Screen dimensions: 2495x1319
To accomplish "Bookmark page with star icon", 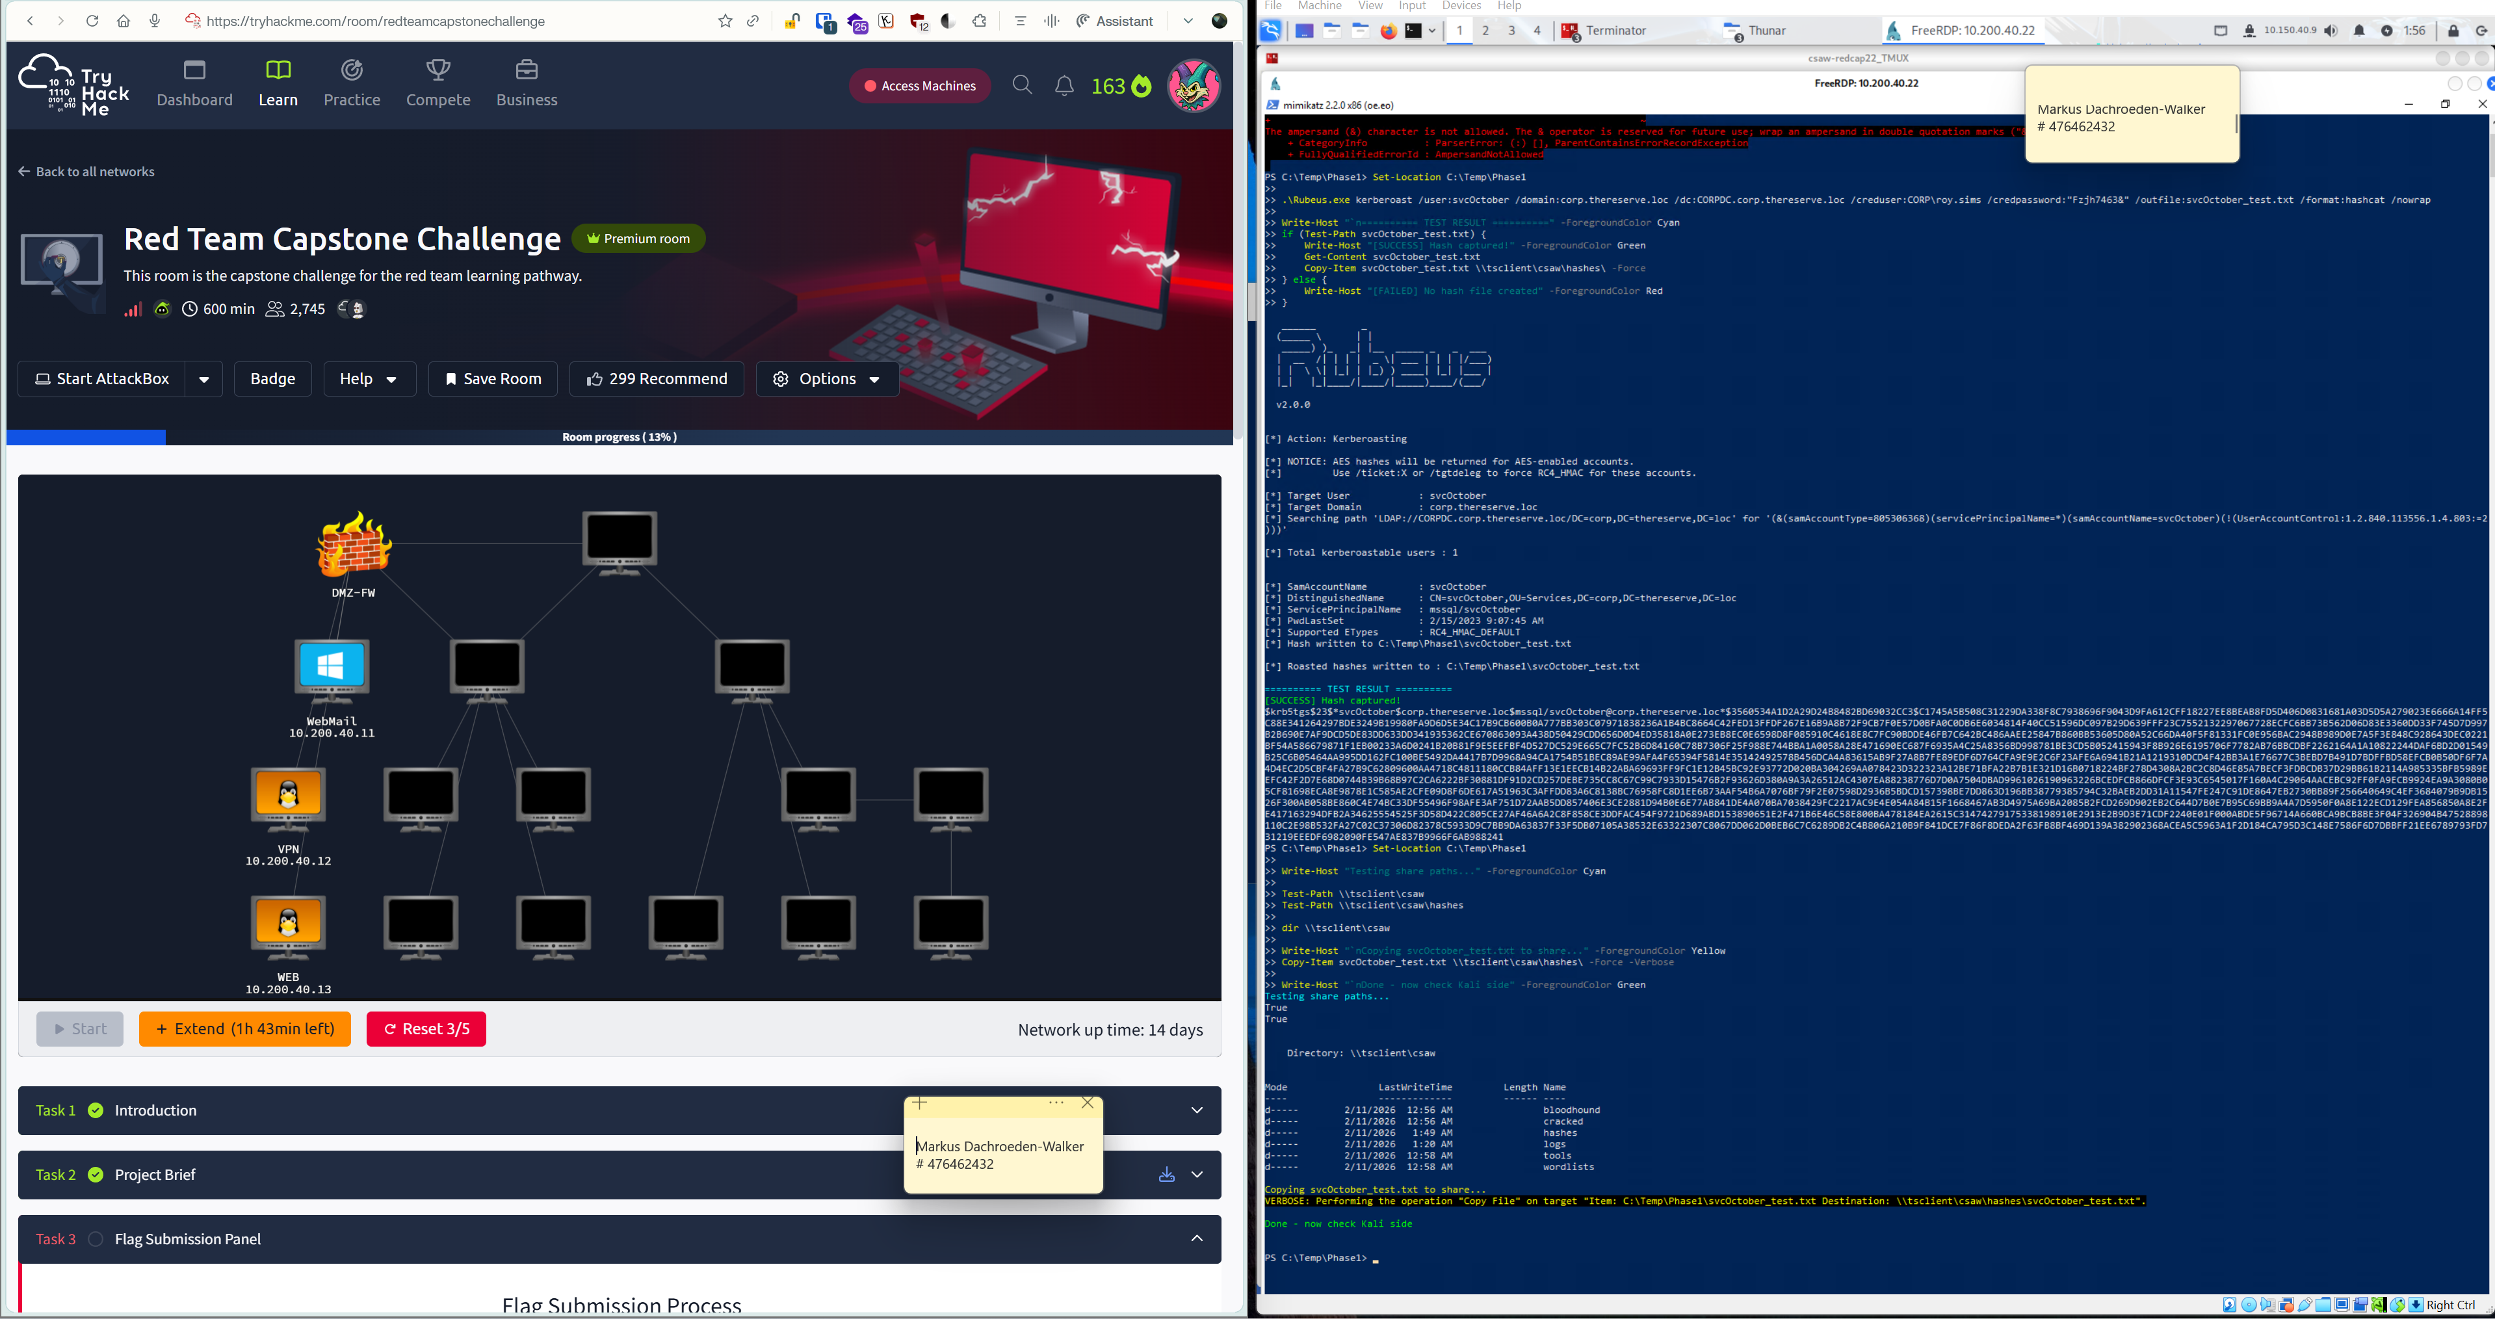I will tap(724, 20).
